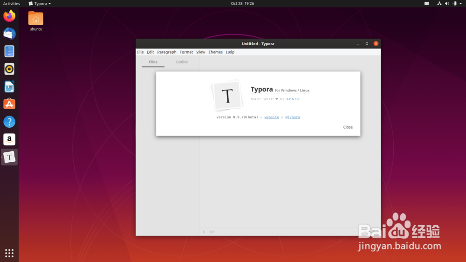Click the network status icon
The image size is (466, 262).
tap(439, 4)
